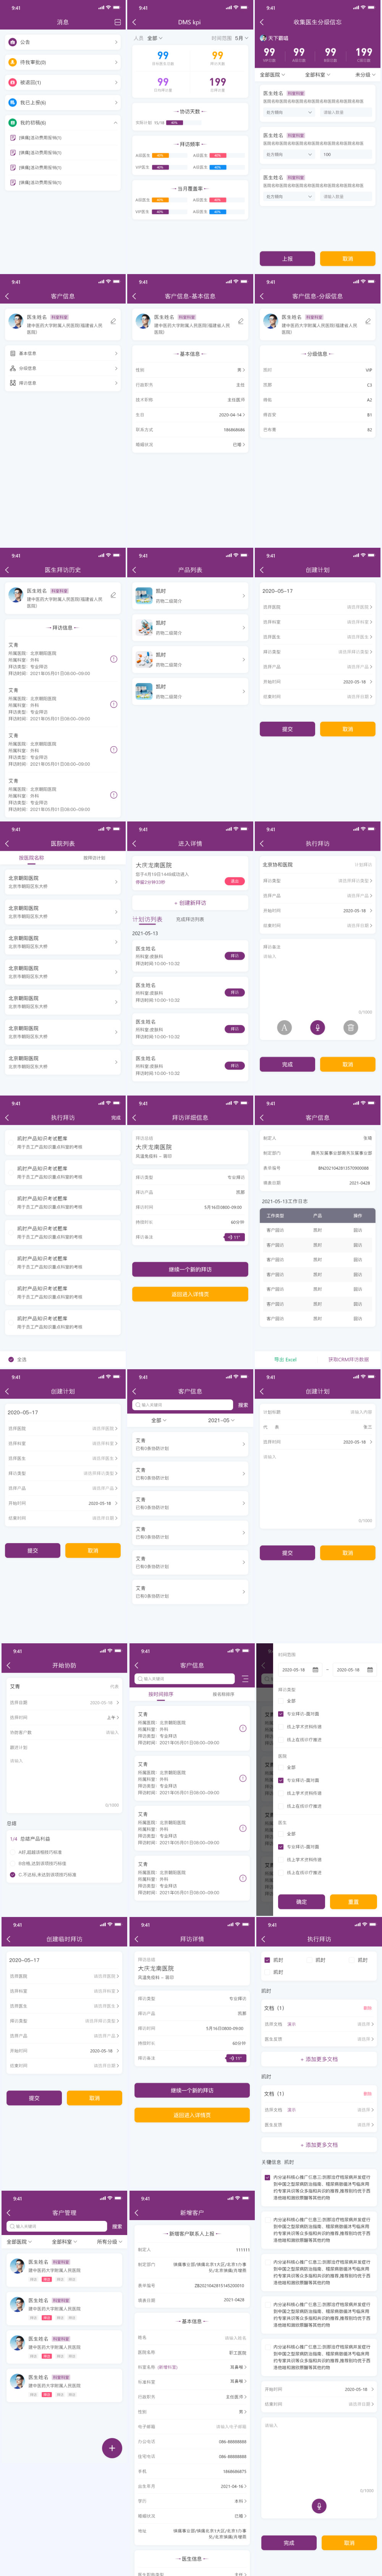Viewport: 382px width, 2576px height.
Task: Switch to the 完成拜访列表 tab
Action: click(190, 919)
